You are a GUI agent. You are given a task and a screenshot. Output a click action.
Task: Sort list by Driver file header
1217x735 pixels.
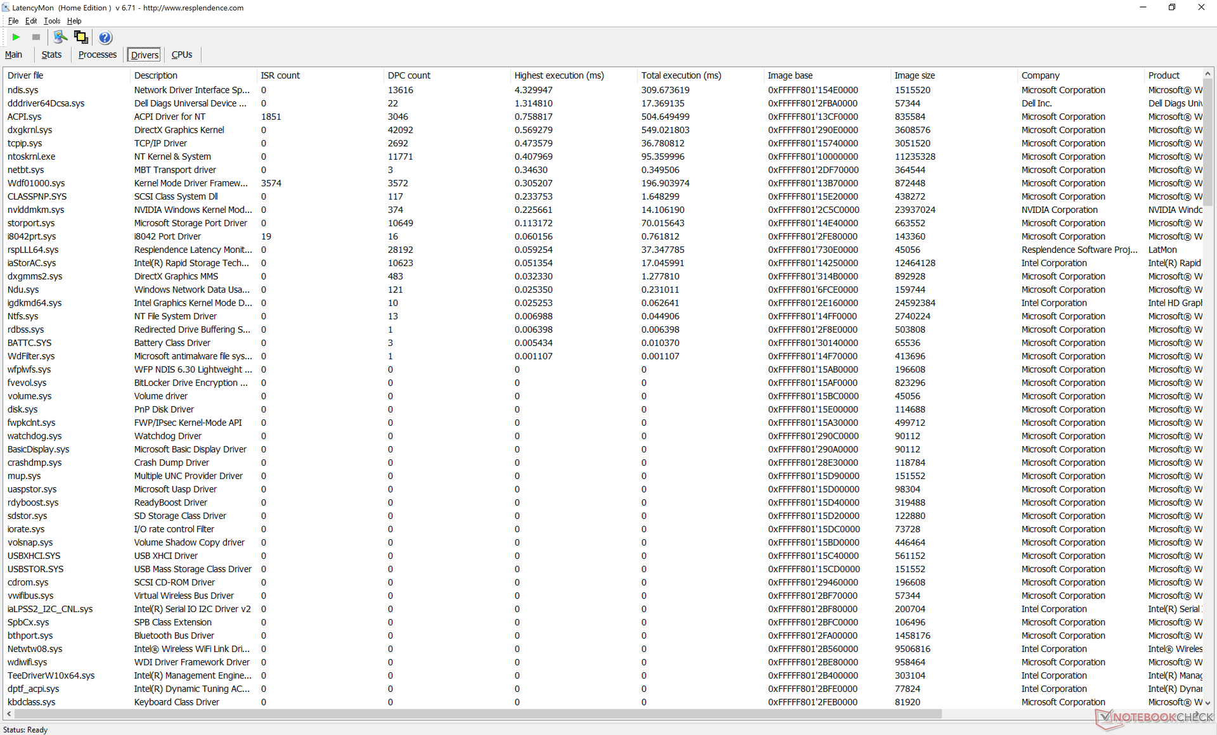(x=25, y=75)
